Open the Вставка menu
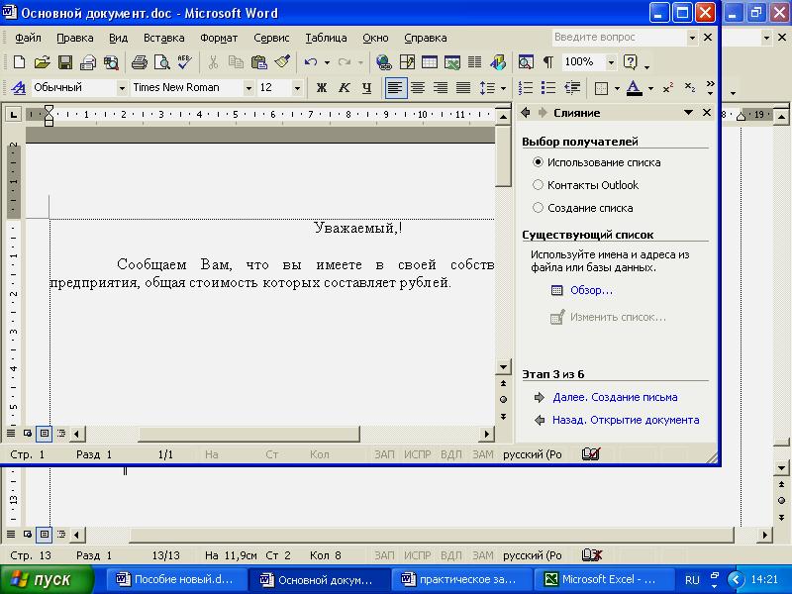This screenshot has width=792, height=594. [163, 38]
